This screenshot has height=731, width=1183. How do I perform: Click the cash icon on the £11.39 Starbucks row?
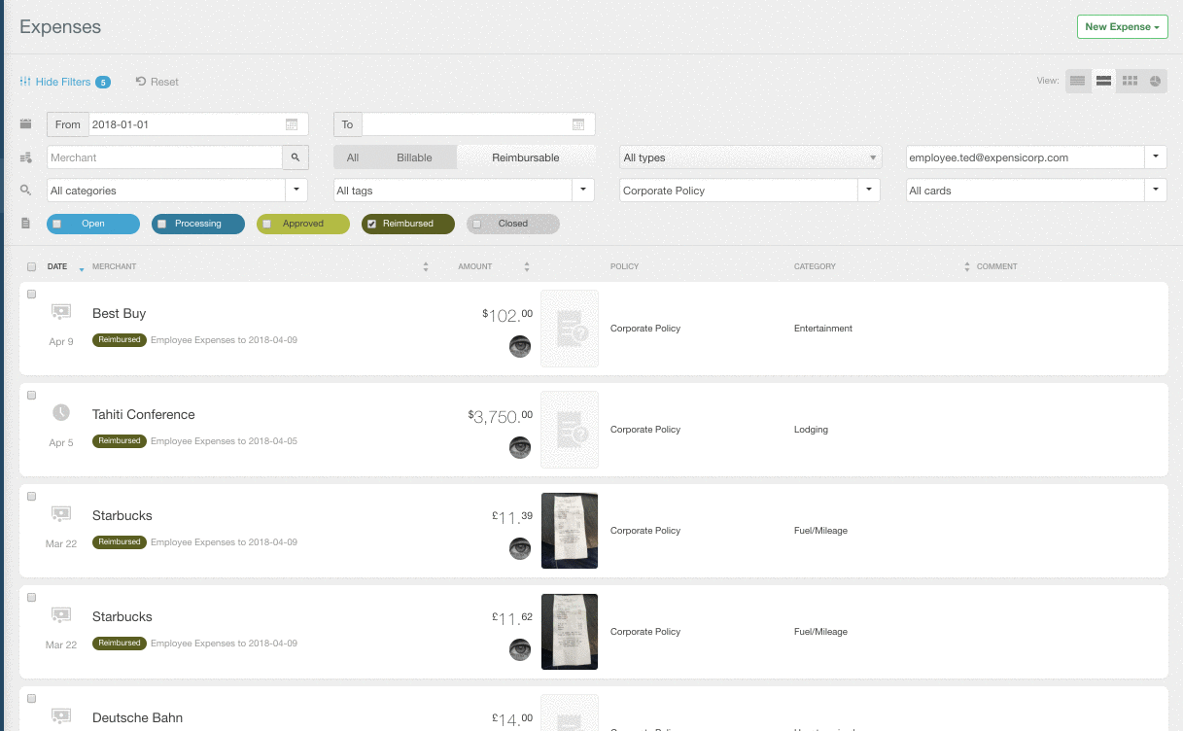click(61, 513)
